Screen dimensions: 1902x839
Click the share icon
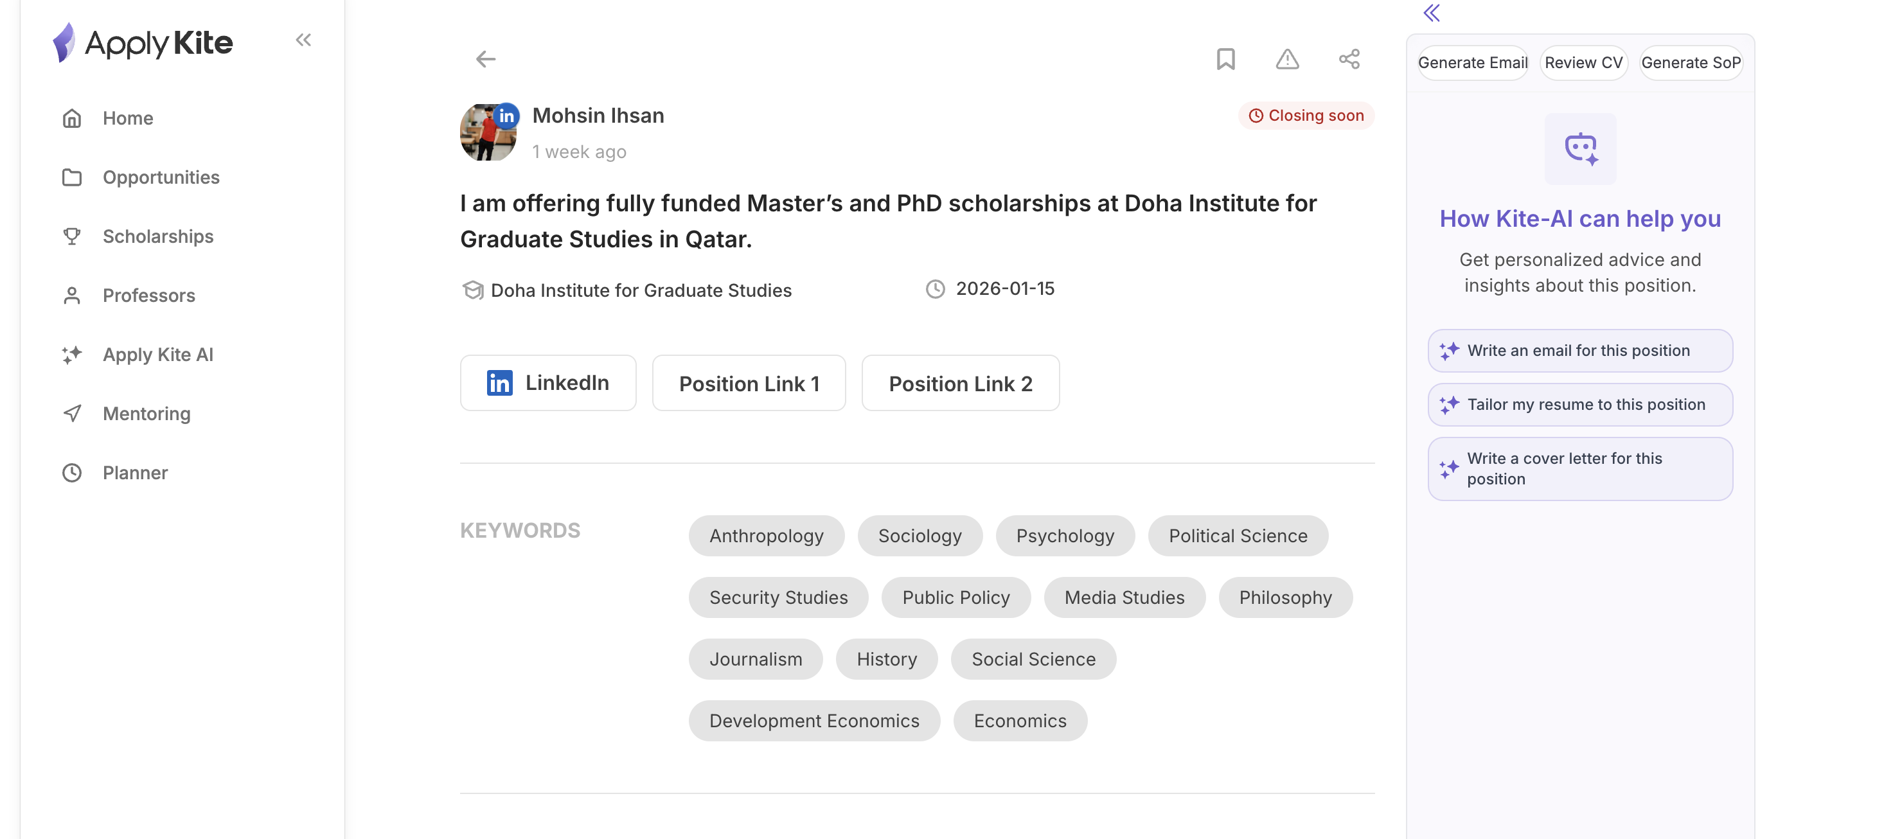click(x=1349, y=59)
